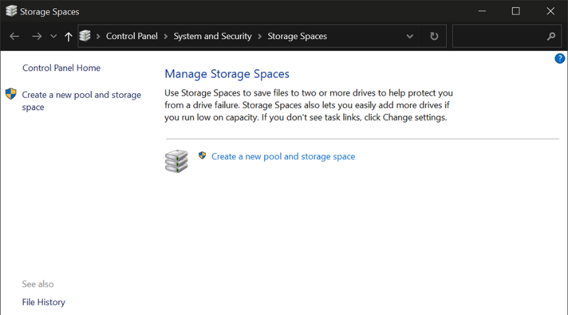Click the Forward navigation arrow
This screenshot has width=568, height=315.
pyautogui.click(x=37, y=36)
